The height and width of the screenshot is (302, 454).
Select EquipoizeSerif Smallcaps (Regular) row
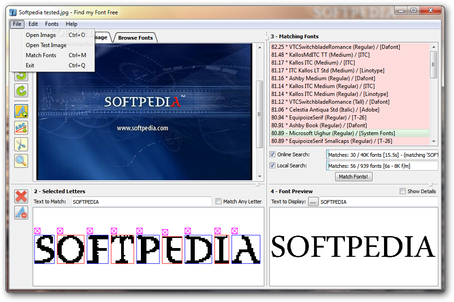tap(350, 141)
